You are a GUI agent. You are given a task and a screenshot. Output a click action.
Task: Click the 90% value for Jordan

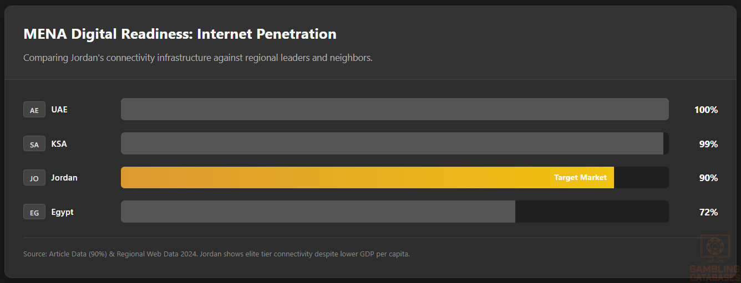click(708, 178)
